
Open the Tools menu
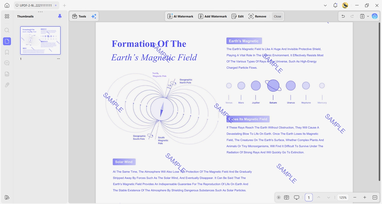(x=79, y=16)
